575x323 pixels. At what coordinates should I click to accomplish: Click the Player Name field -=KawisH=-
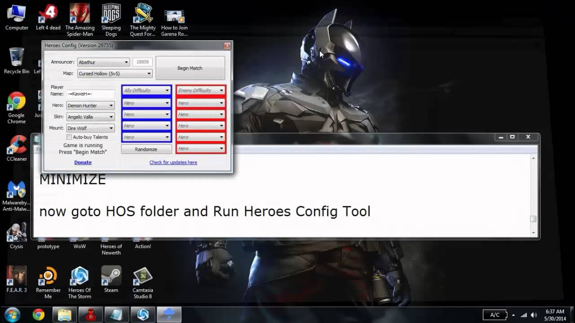[90, 94]
